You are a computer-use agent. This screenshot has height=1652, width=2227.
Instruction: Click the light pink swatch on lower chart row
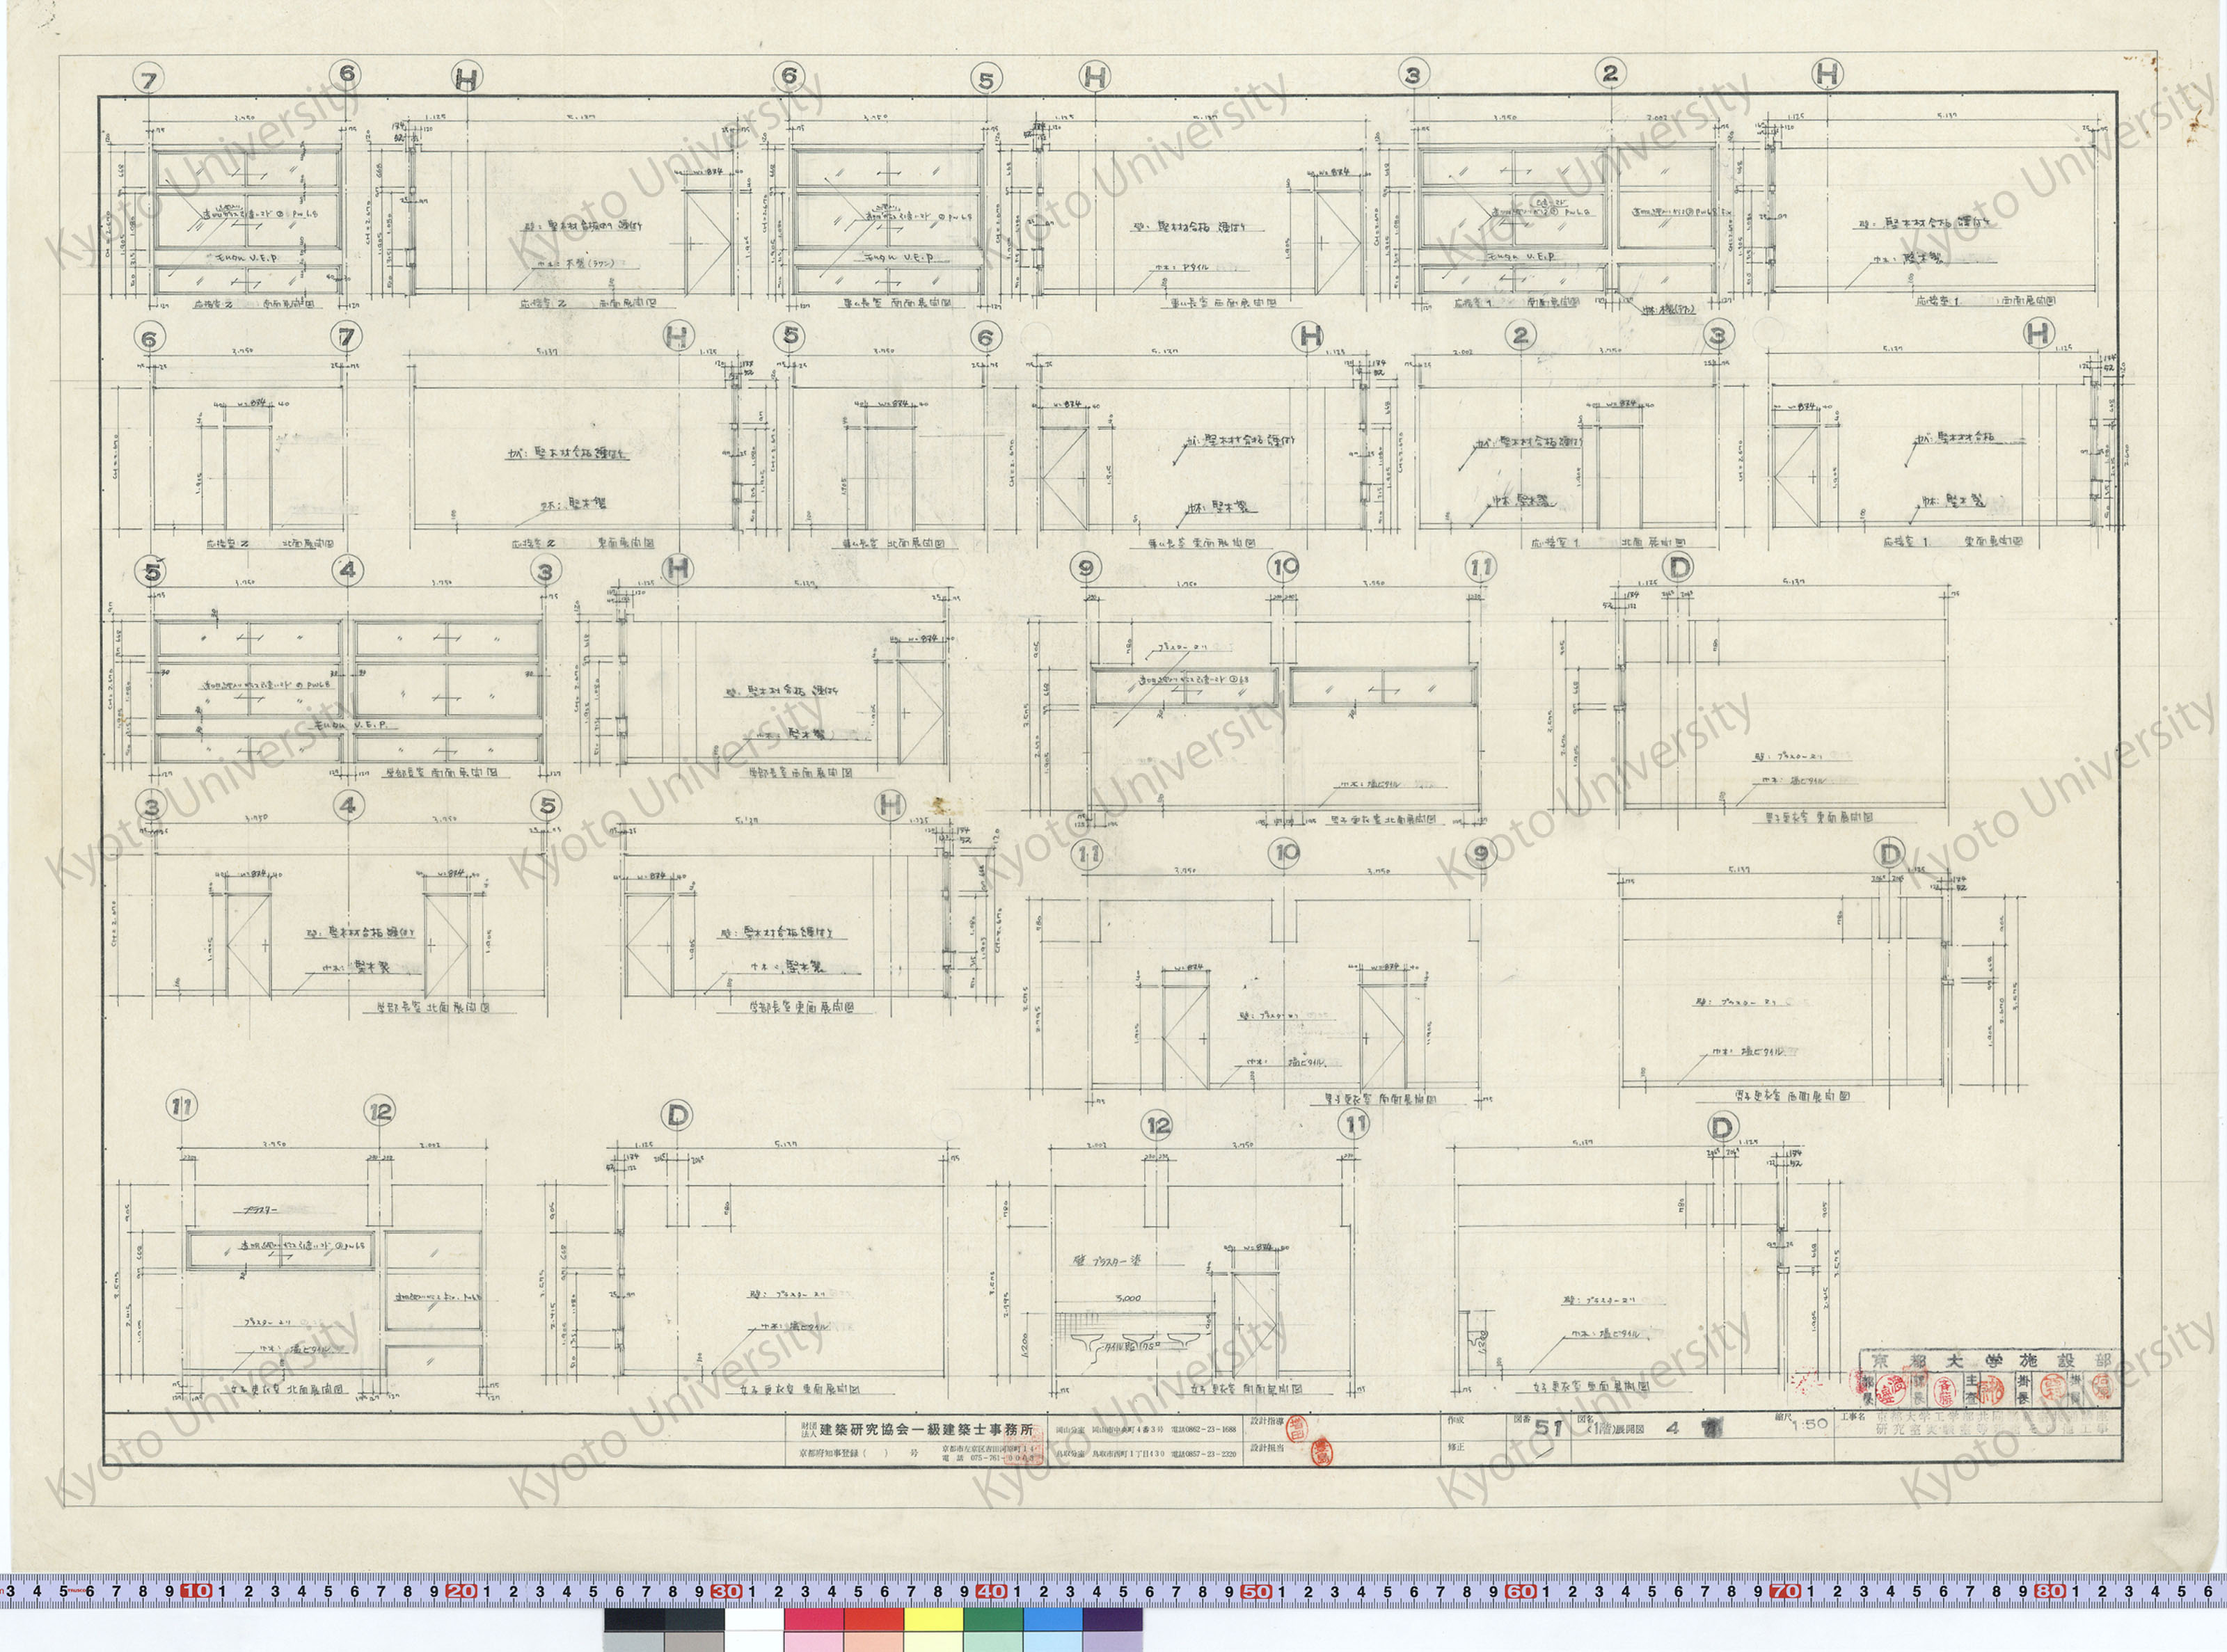(813, 1642)
